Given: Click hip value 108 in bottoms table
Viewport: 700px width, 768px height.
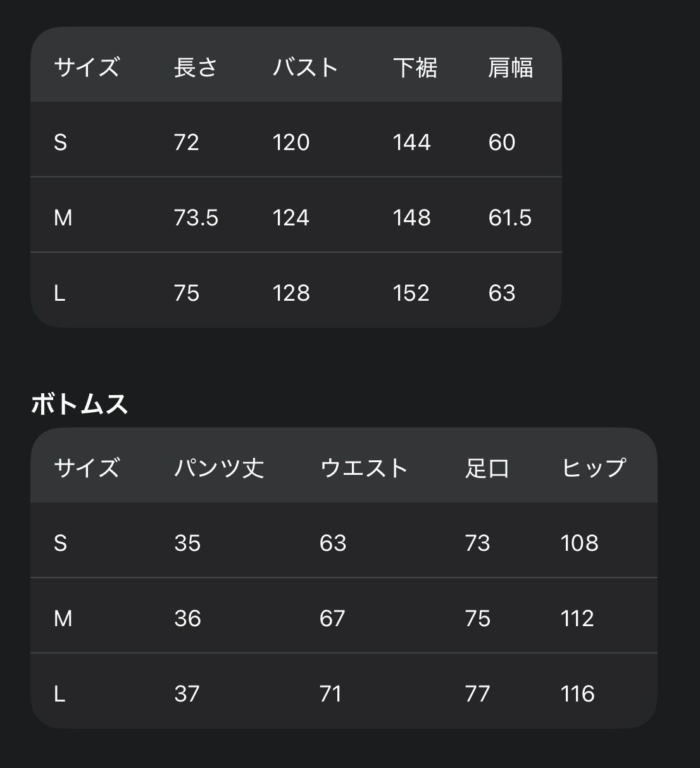Looking at the screenshot, I should (579, 543).
